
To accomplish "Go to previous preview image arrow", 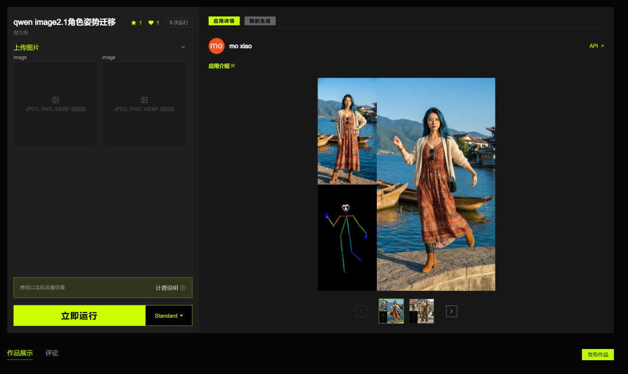I will 361,311.
